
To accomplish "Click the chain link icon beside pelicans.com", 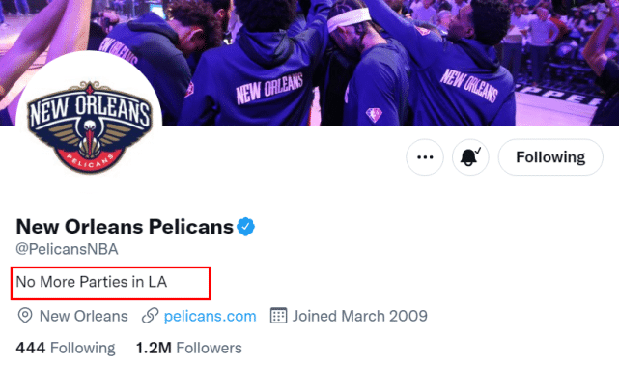I will [150, 316].
